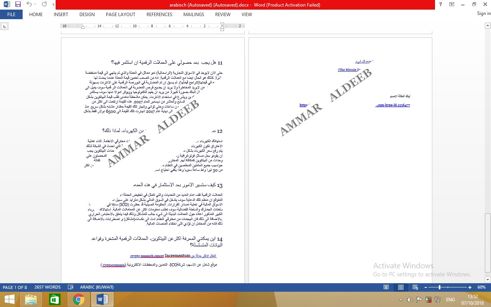The image size is (491, 307).
Task: Click the Sign in link
Action: (484, 14)
